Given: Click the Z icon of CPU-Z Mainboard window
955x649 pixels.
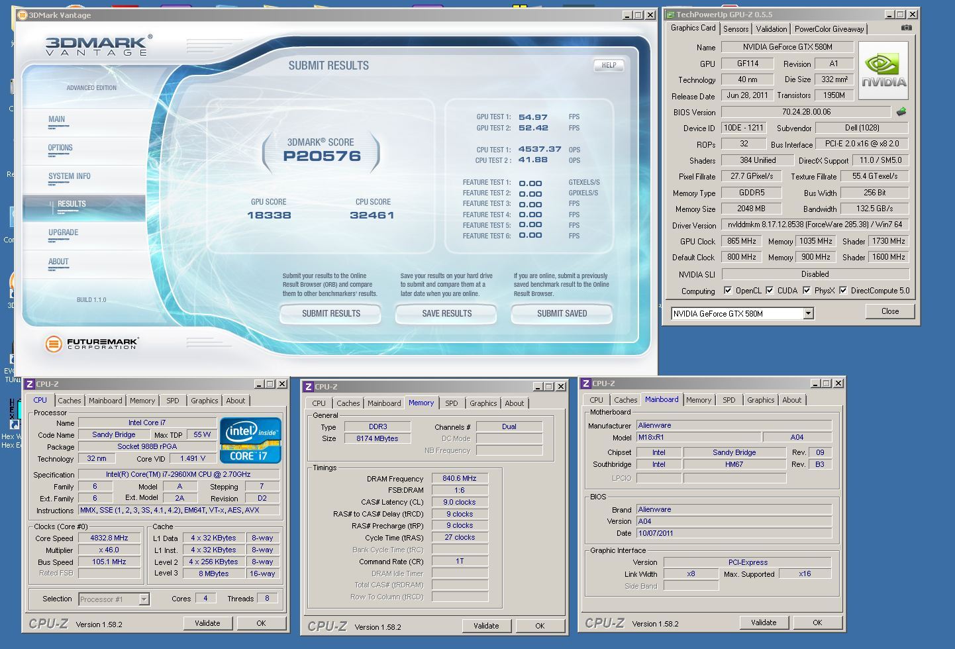Looking at the screenshot, I should coord(585,383).
